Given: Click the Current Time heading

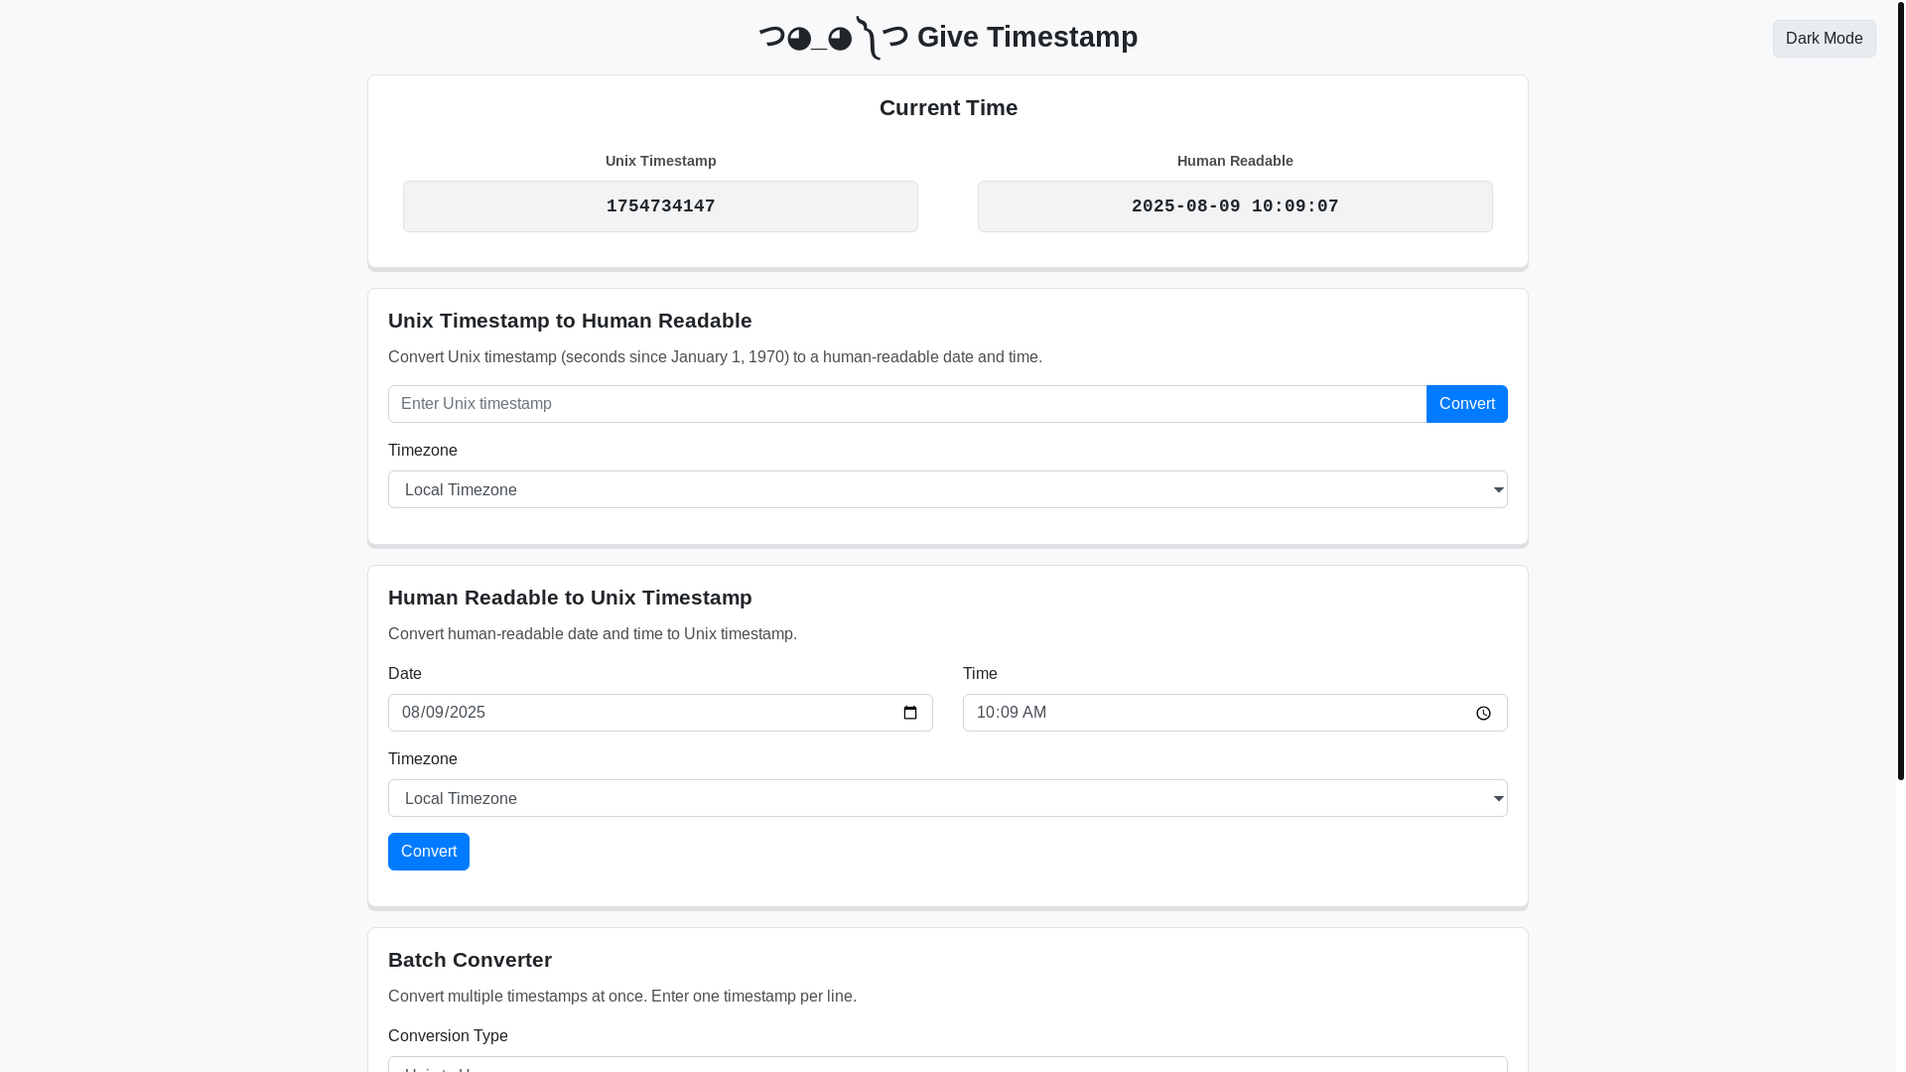Looking at the screenshot, I should [x=948, y=107].
